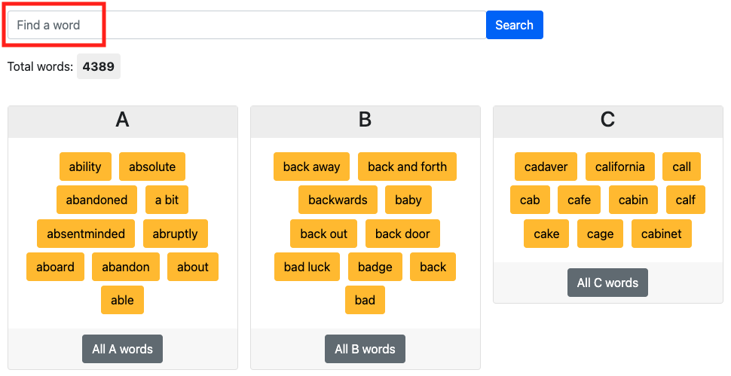Open the All C words list

click(607, 283)
